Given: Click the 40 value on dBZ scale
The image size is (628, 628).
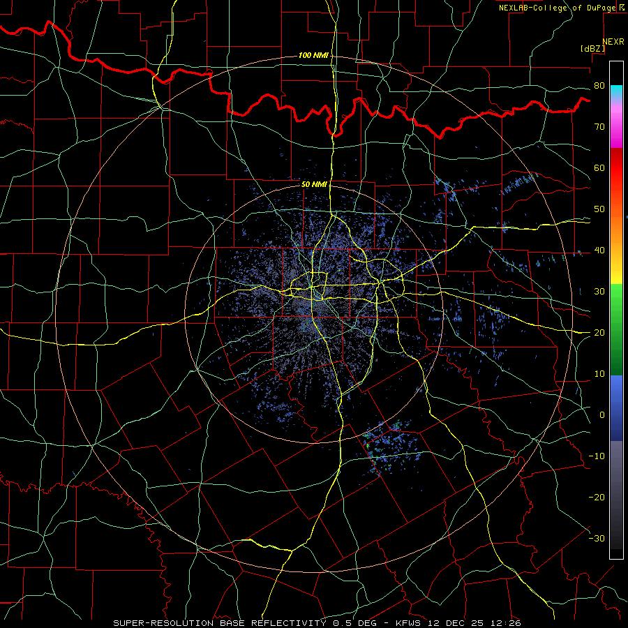Looking at the screenshot, I should click(x=599, y=251).
